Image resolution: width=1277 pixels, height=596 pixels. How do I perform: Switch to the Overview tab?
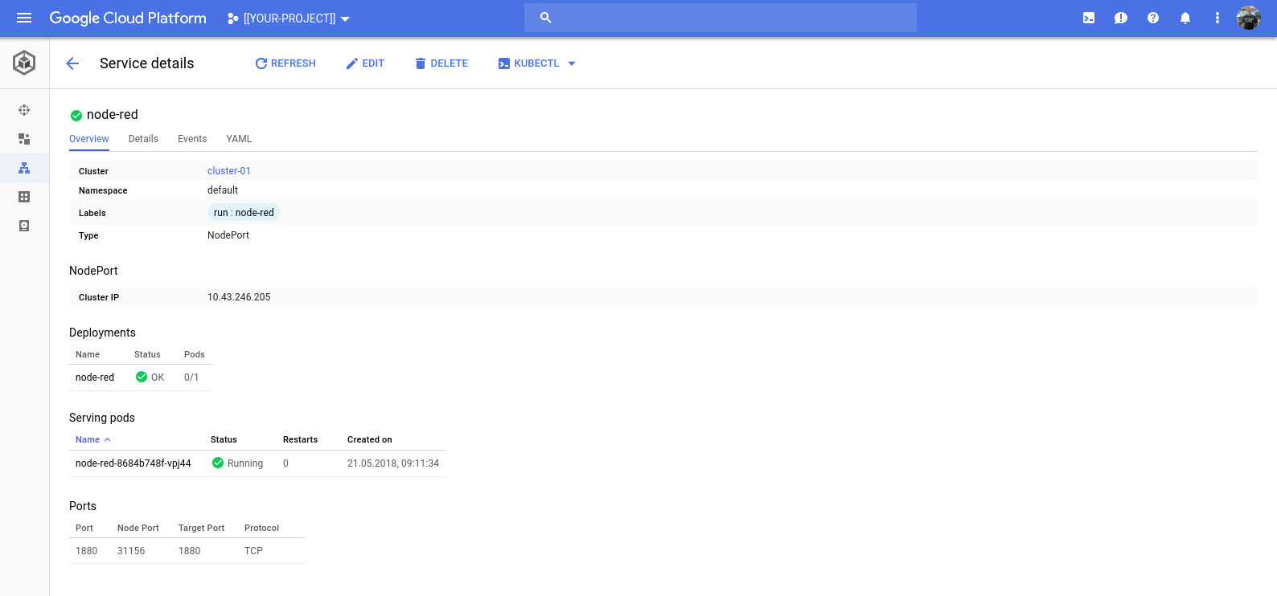[x=89, y=139]
